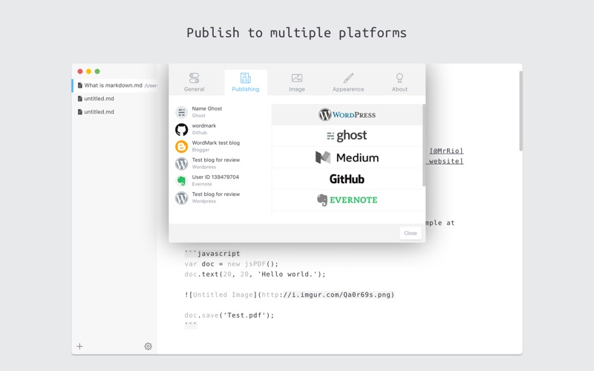Add a ghost publishing platform
Viewport: 594px width, 371px height.
347,136
